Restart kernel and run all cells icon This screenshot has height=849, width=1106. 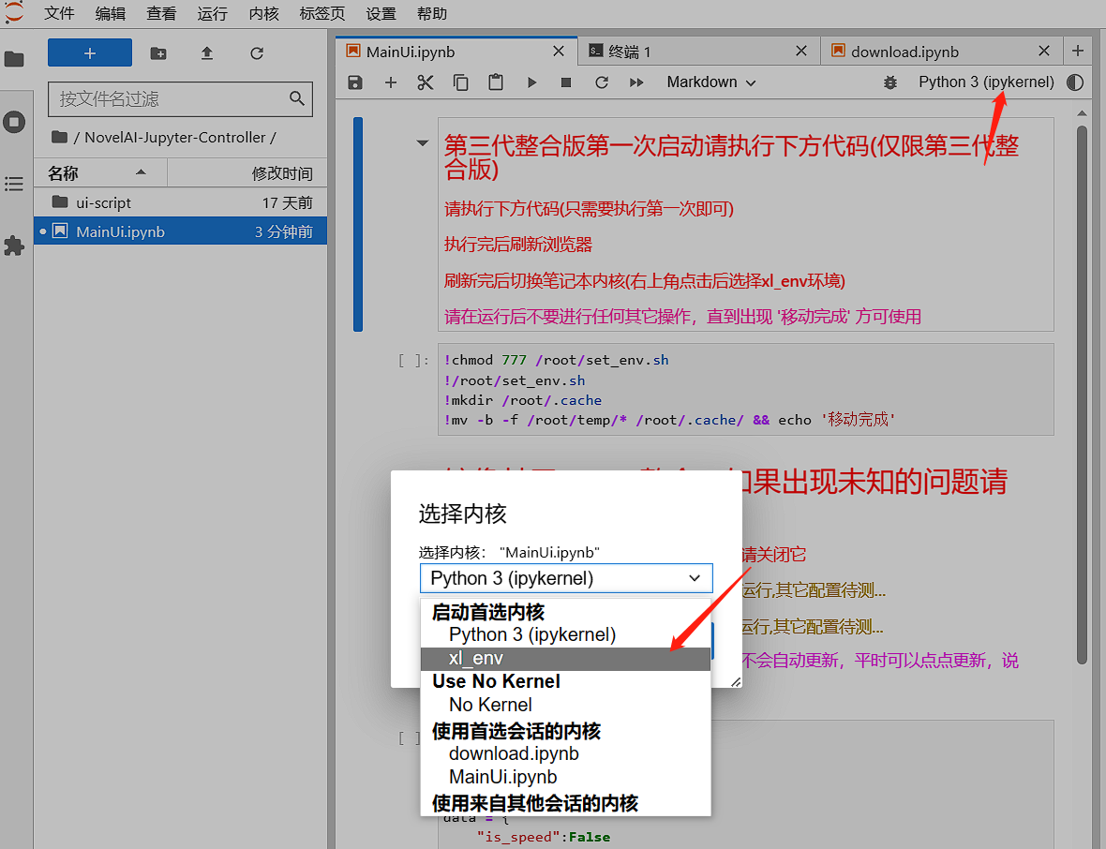[x=636, y=82]
